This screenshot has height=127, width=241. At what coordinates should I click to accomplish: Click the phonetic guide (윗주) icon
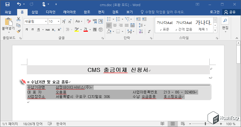95,22
